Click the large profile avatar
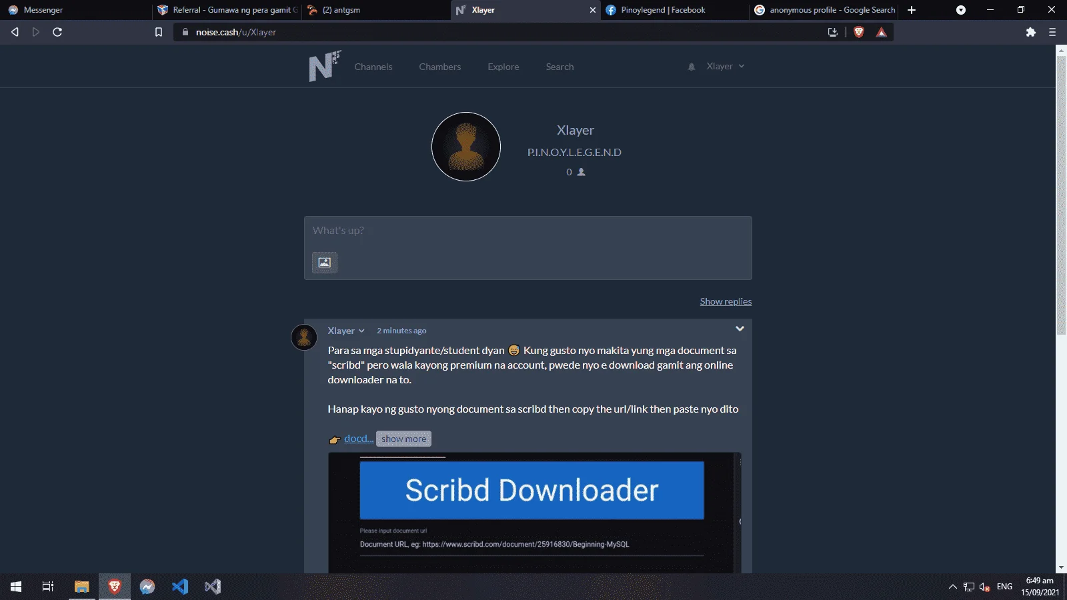 tap(466, 147)
